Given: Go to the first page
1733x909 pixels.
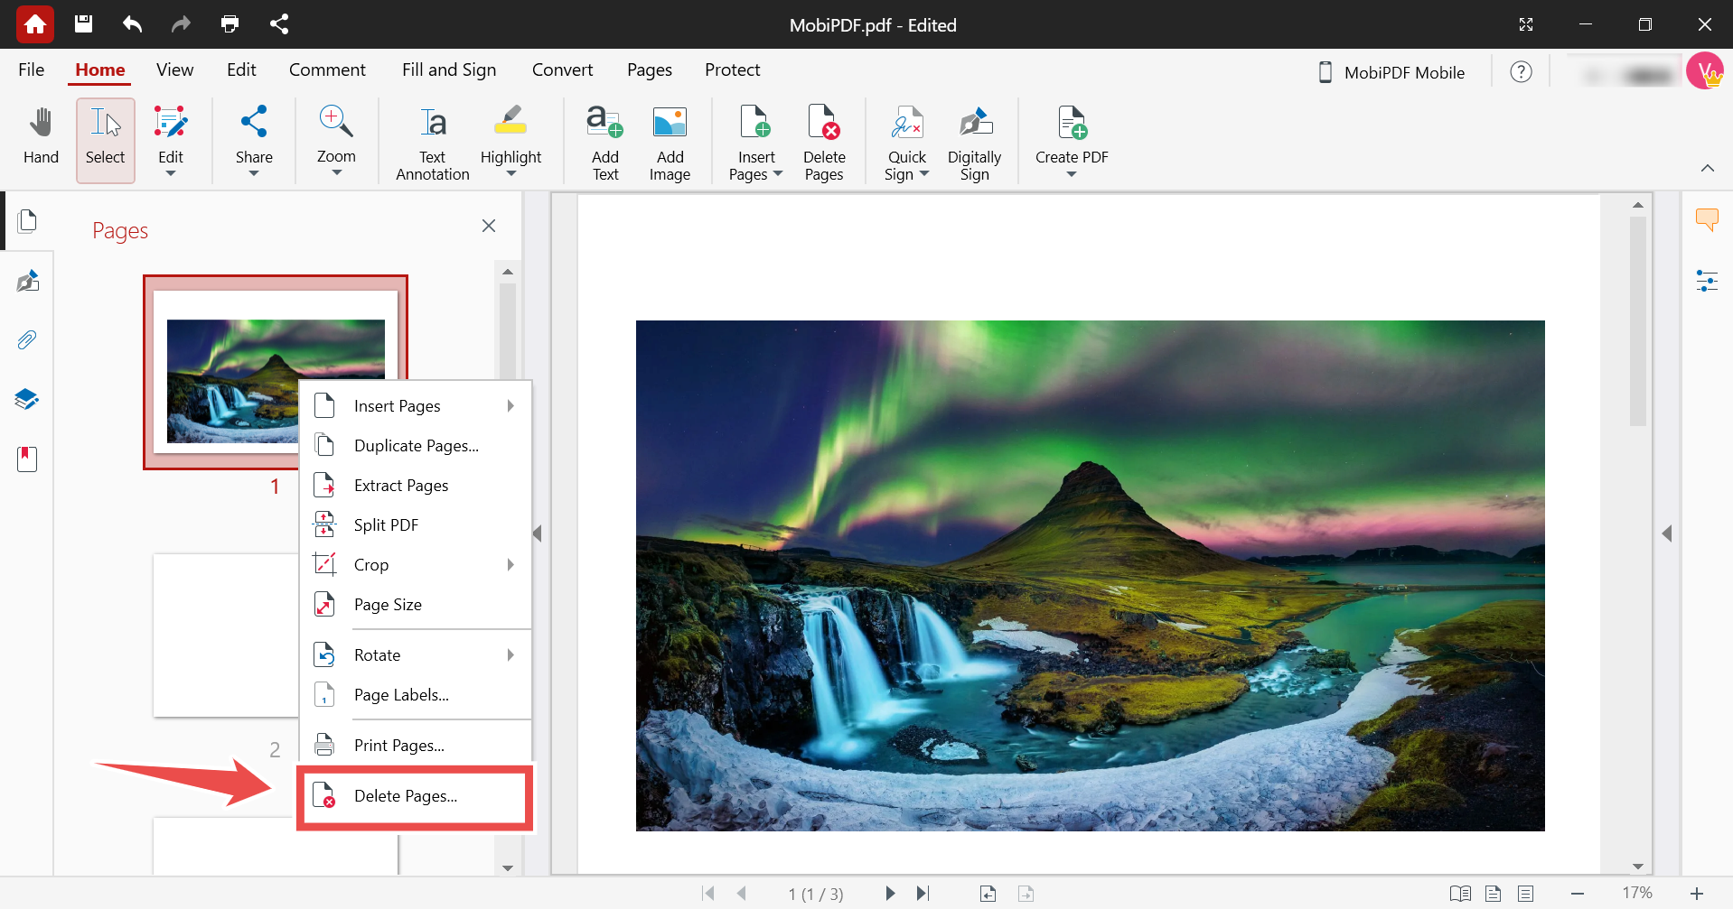Looking at the screenshot, I should [708, 893].
